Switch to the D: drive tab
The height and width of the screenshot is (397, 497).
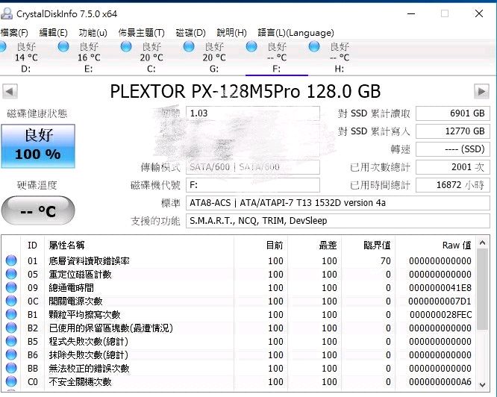(25, 57)
